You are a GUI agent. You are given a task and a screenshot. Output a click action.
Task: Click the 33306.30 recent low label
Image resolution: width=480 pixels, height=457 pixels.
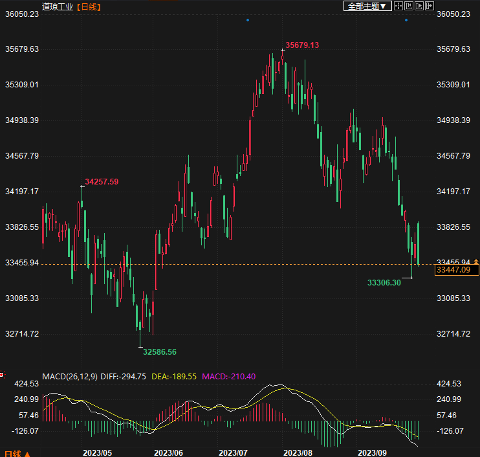pos(384,282)
